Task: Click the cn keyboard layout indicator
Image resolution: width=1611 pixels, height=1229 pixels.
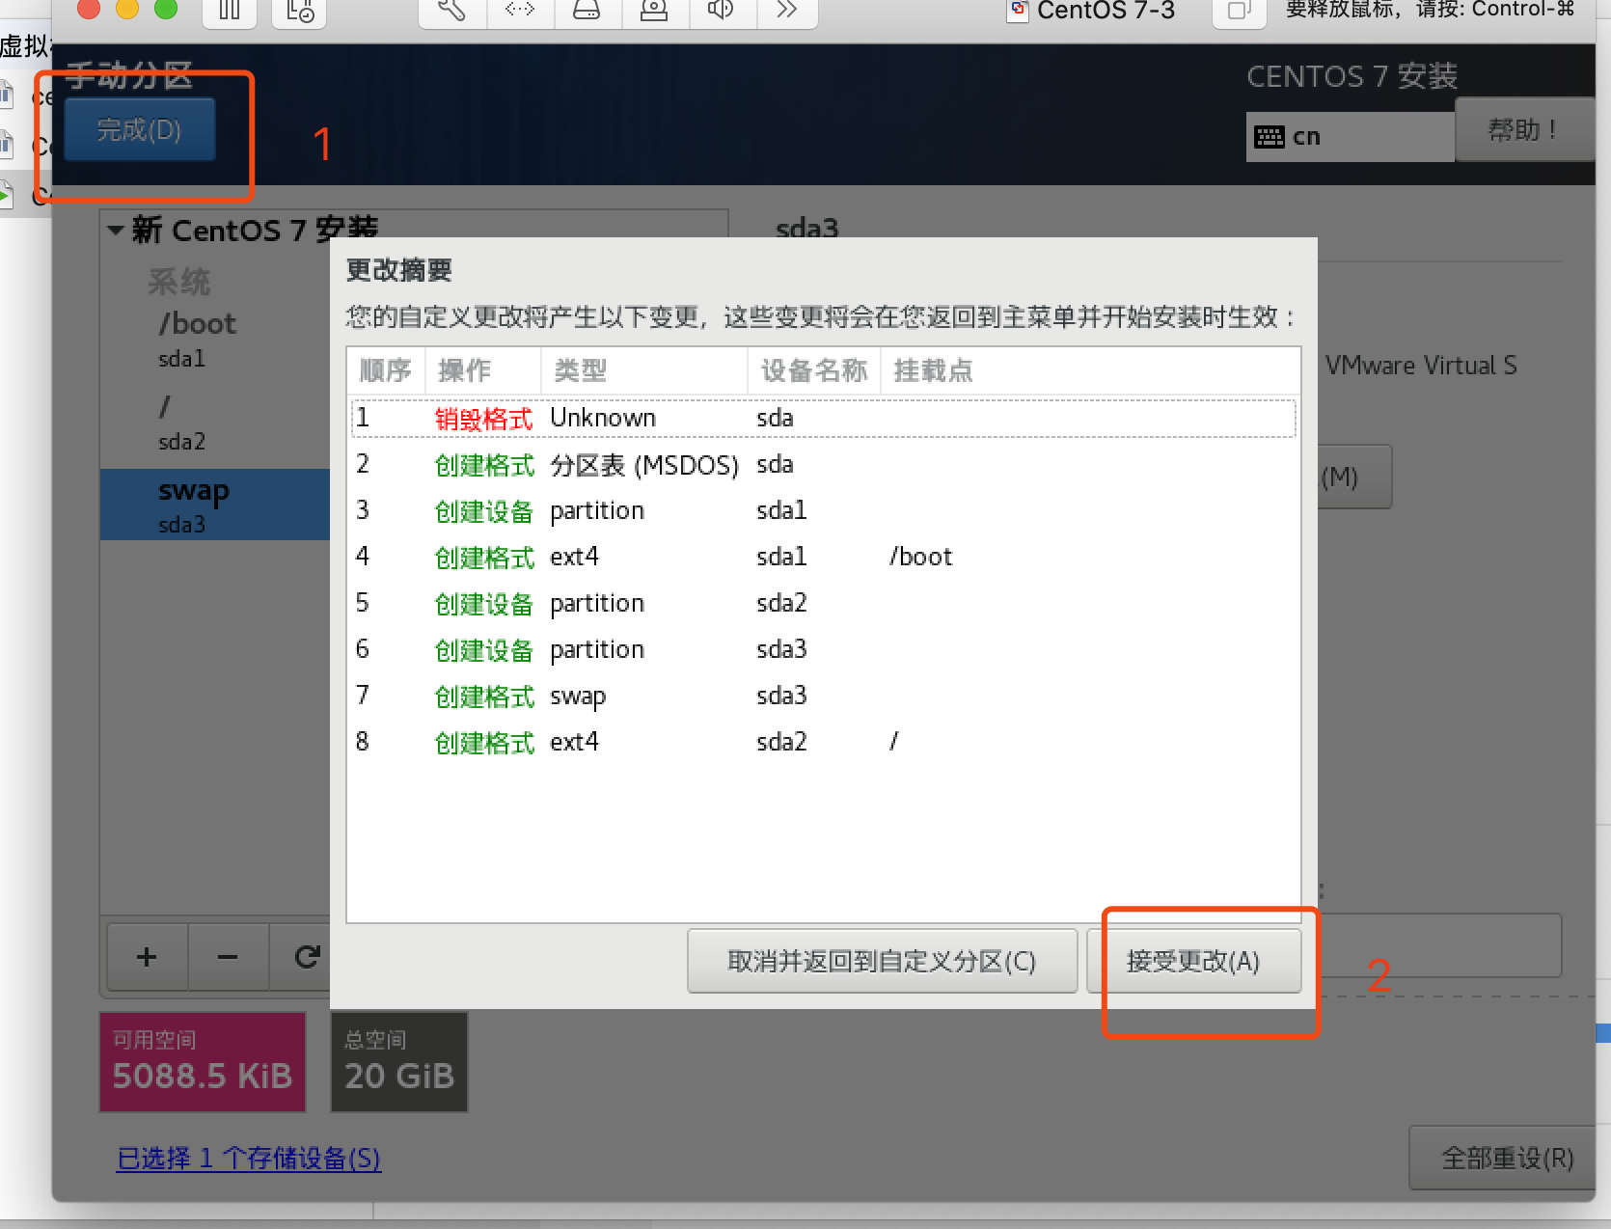Action: pyautogui.click(x=1350, y=136)
